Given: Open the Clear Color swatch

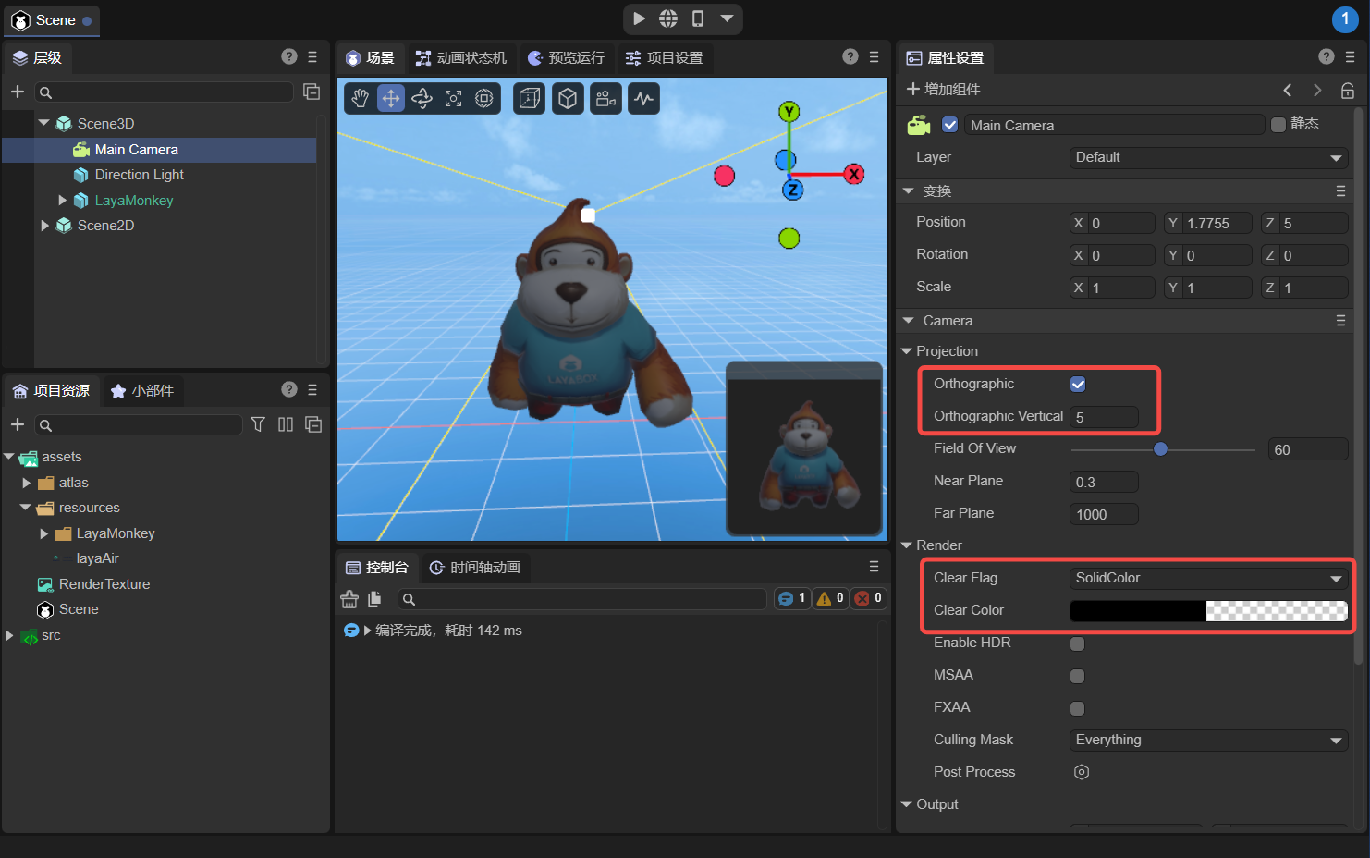Looking at the screenshot, I should [1208, 610].
